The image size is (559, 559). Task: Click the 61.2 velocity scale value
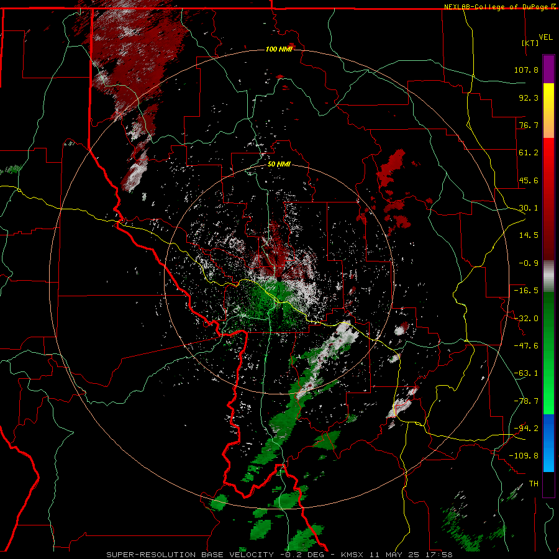coord(529,153)
